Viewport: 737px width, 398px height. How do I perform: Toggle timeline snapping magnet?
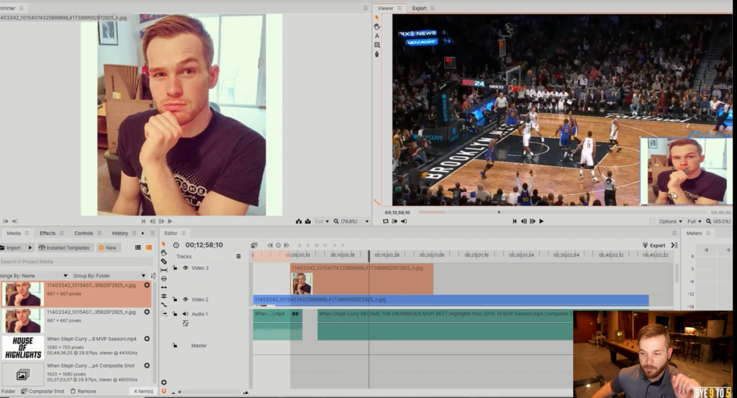pyautogui.click(x=163, y=391)
